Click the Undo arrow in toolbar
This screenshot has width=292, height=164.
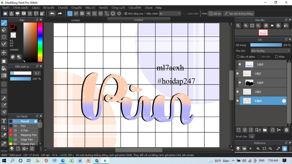click(52, 14)
